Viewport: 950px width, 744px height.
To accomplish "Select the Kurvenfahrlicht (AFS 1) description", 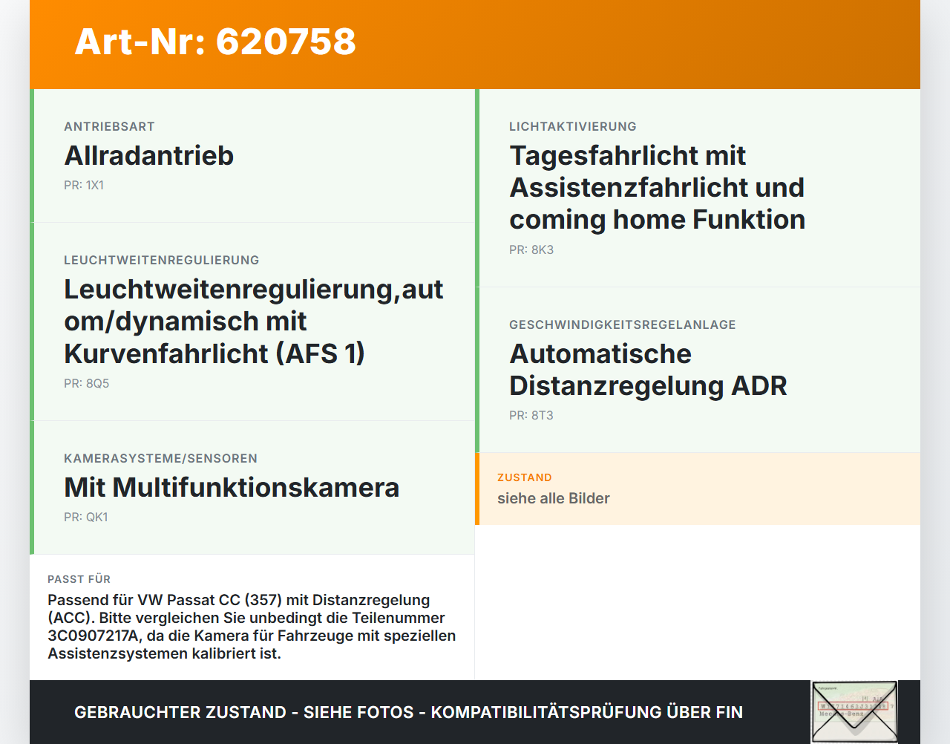I will pos(254,321).
